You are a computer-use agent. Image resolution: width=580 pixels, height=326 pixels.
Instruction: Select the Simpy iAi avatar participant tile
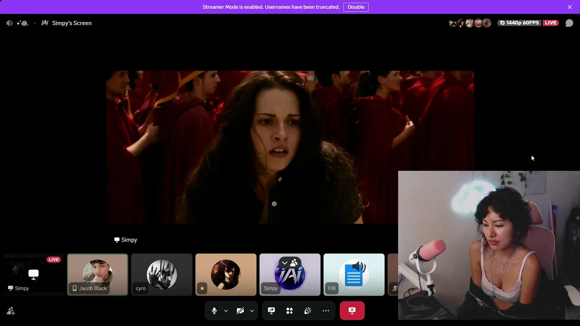pyautogui.click(x=290, y=275)
